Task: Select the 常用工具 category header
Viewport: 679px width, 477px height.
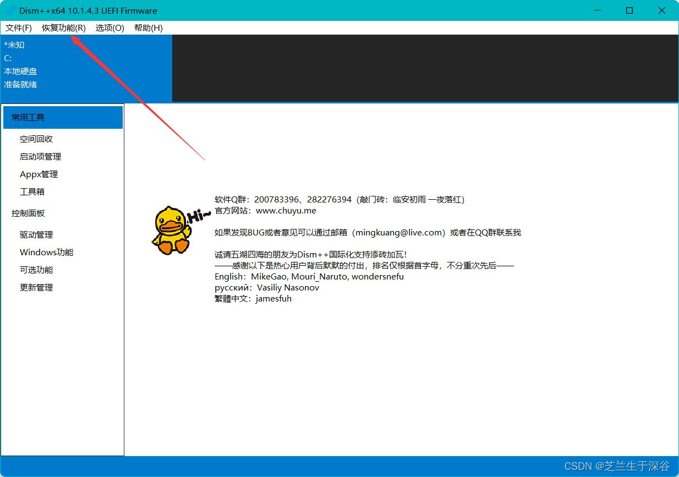Action: click(x=63, y=118)
